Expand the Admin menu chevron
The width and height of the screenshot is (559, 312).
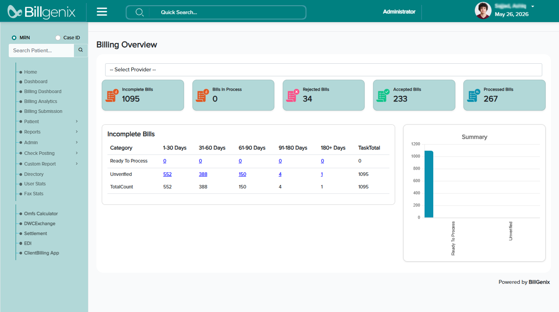[77, 142]
